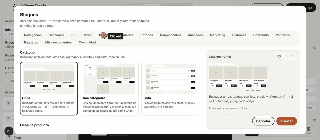Select the Lista catalog card
This screenshot has width=320, height=140.
pyautogui.click(x=170, y=89)
